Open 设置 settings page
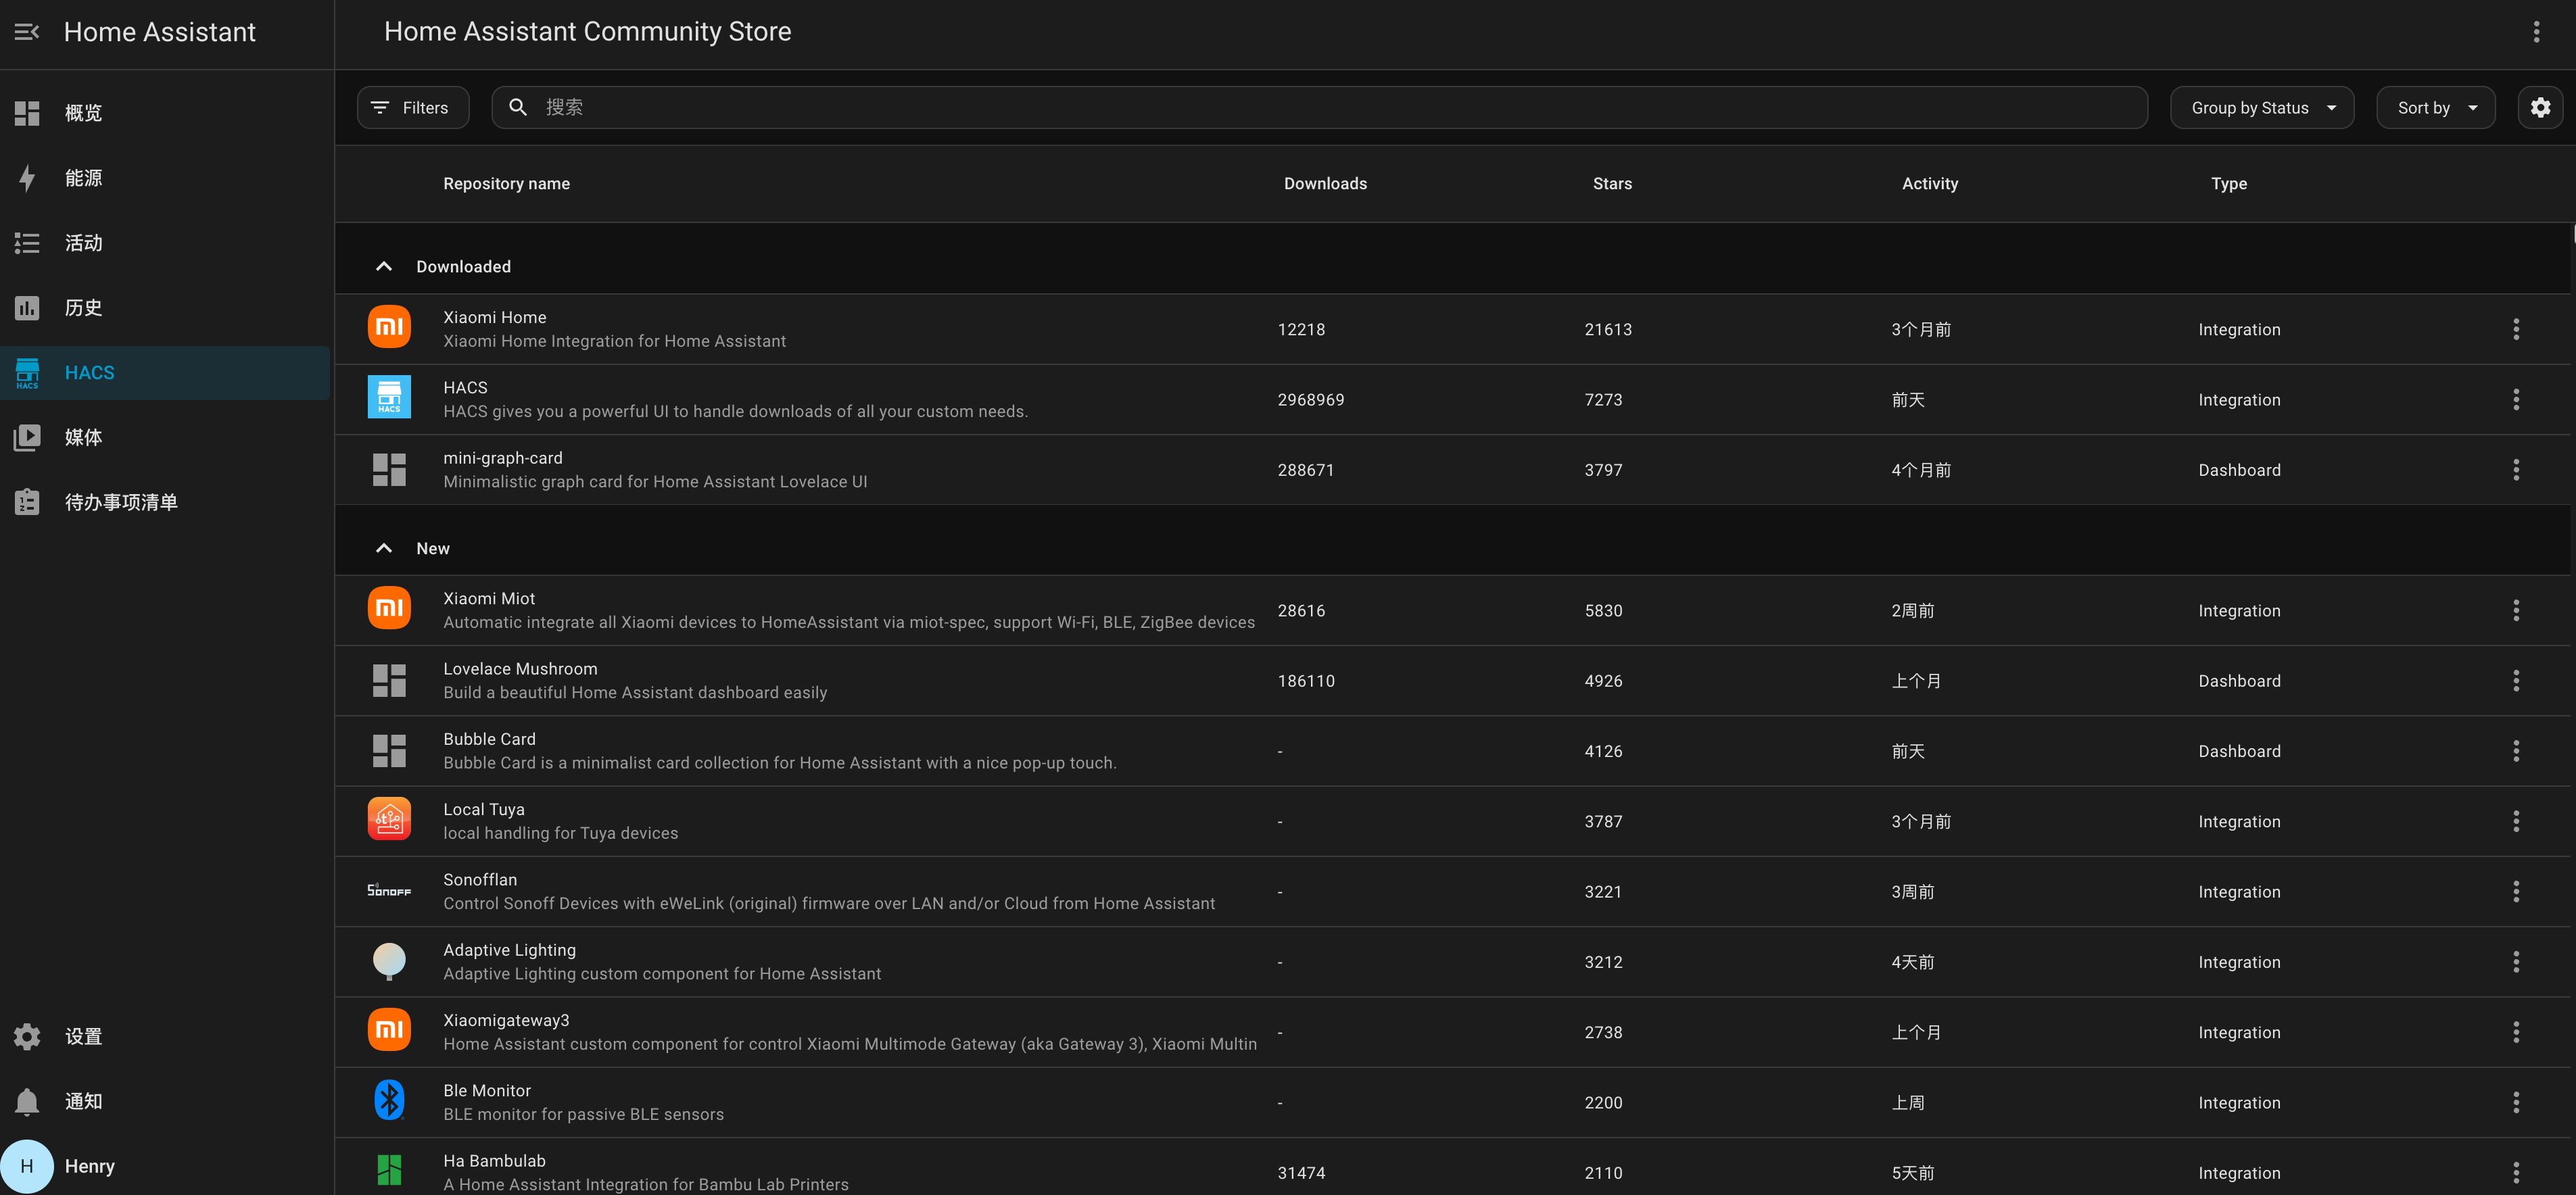Viewport: 2576px width, 1195px height. point(84,1036)
